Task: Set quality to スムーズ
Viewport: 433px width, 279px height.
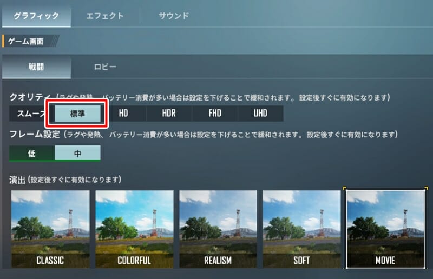Action: tap(30, 114)
